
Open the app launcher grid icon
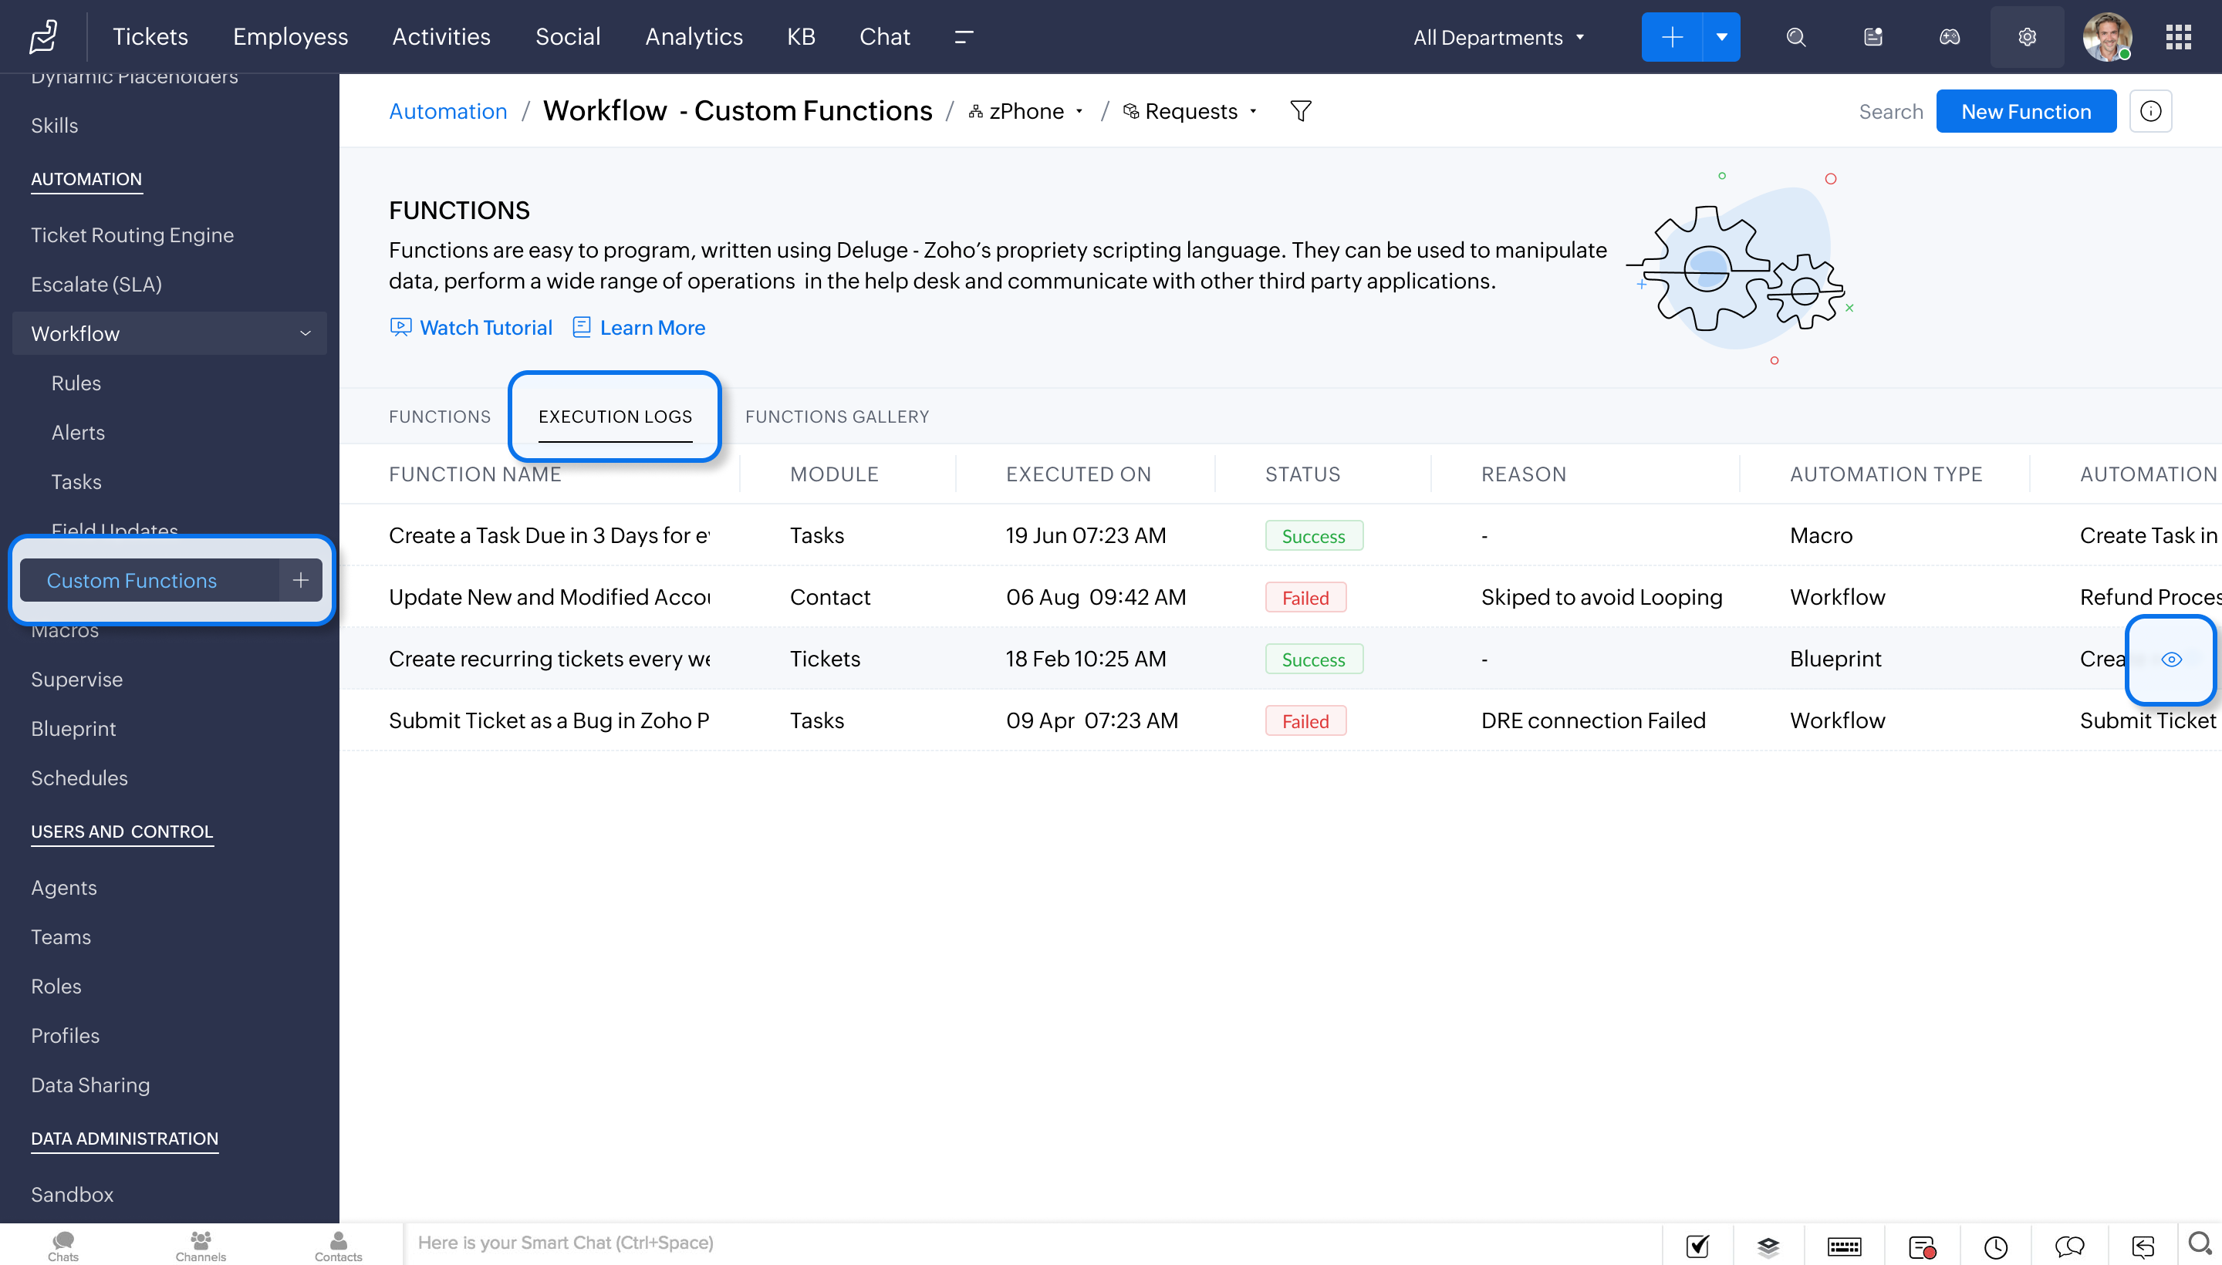tap(2178, 37)
